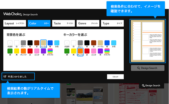Choose green (緑) key color swatch

67,51
